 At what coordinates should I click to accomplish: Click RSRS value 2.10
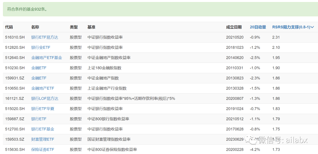point(276,48)
